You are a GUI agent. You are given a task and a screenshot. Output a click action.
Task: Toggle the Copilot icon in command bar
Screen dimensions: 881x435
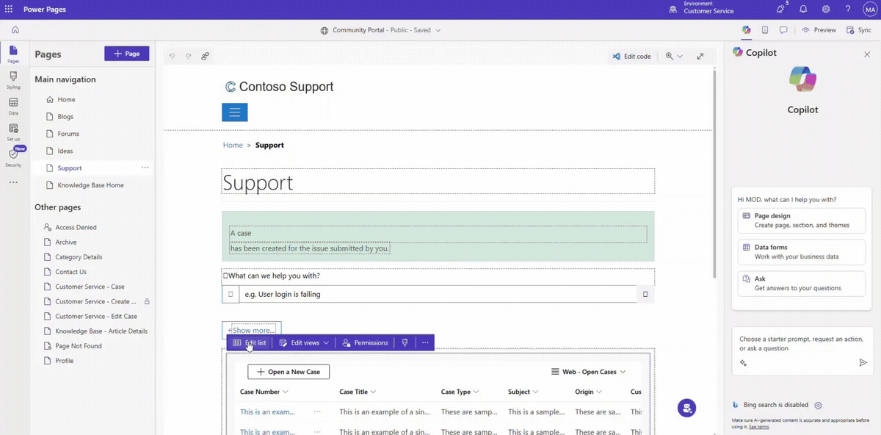point(746,30)
